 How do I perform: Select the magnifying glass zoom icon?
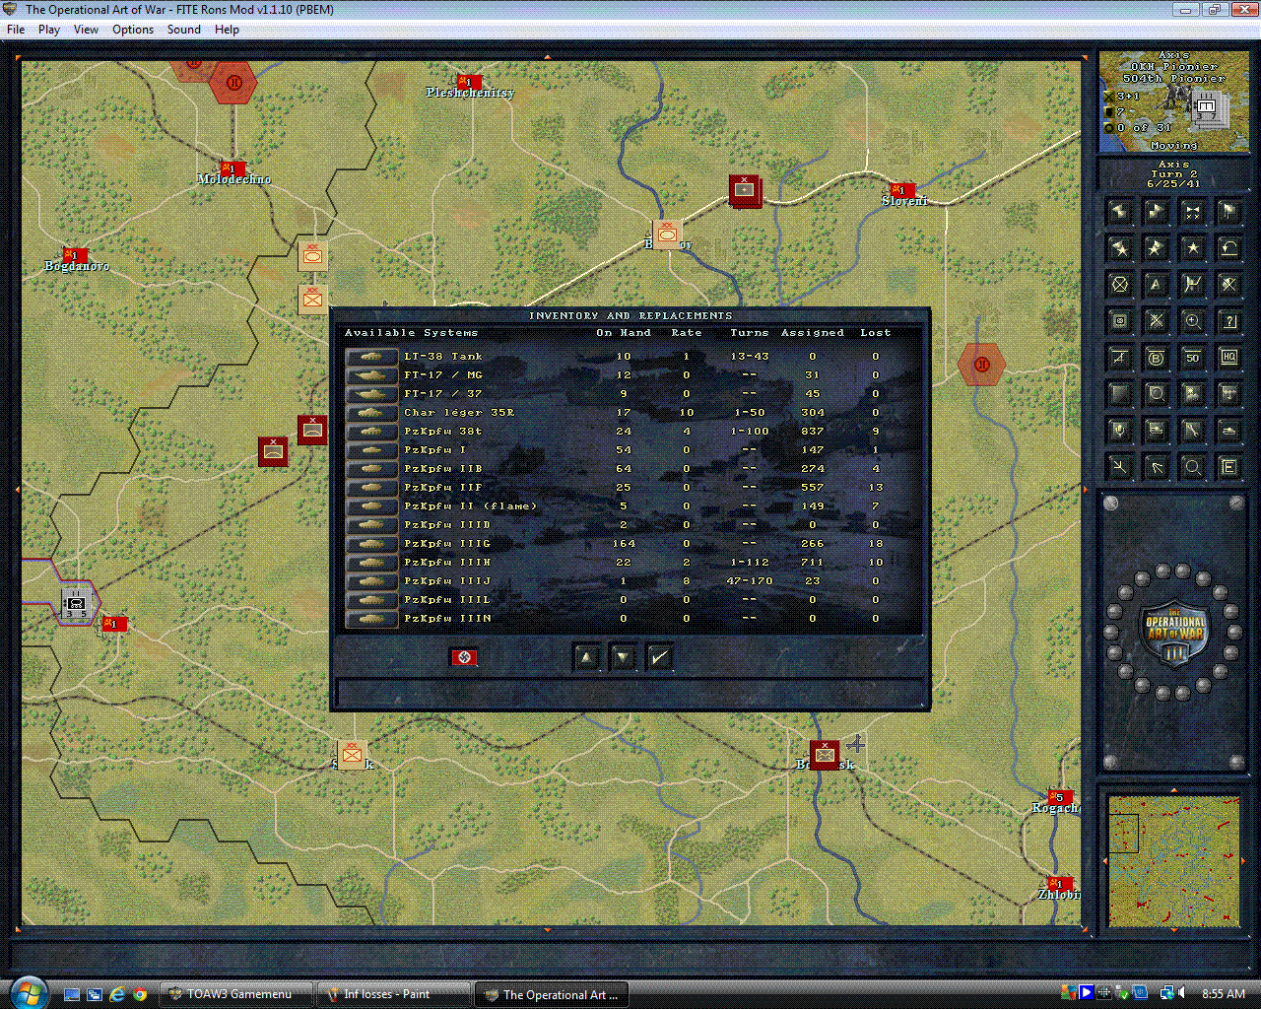(x=1192, y=466)
